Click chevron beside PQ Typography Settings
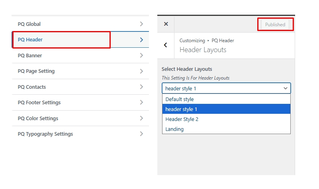The height and width of the screenshot is (189, 319). click(141, 134)
